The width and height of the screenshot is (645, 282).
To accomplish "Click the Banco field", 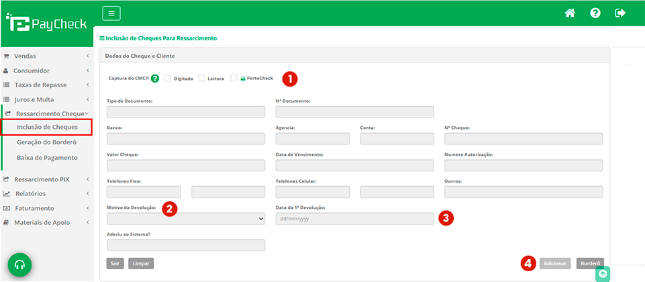I will 186,139.
